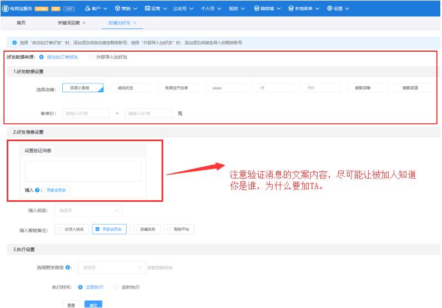Screen dimensions: 442x308
Task: Click the blue info icon in notice banner
Action: pos(14,43)
